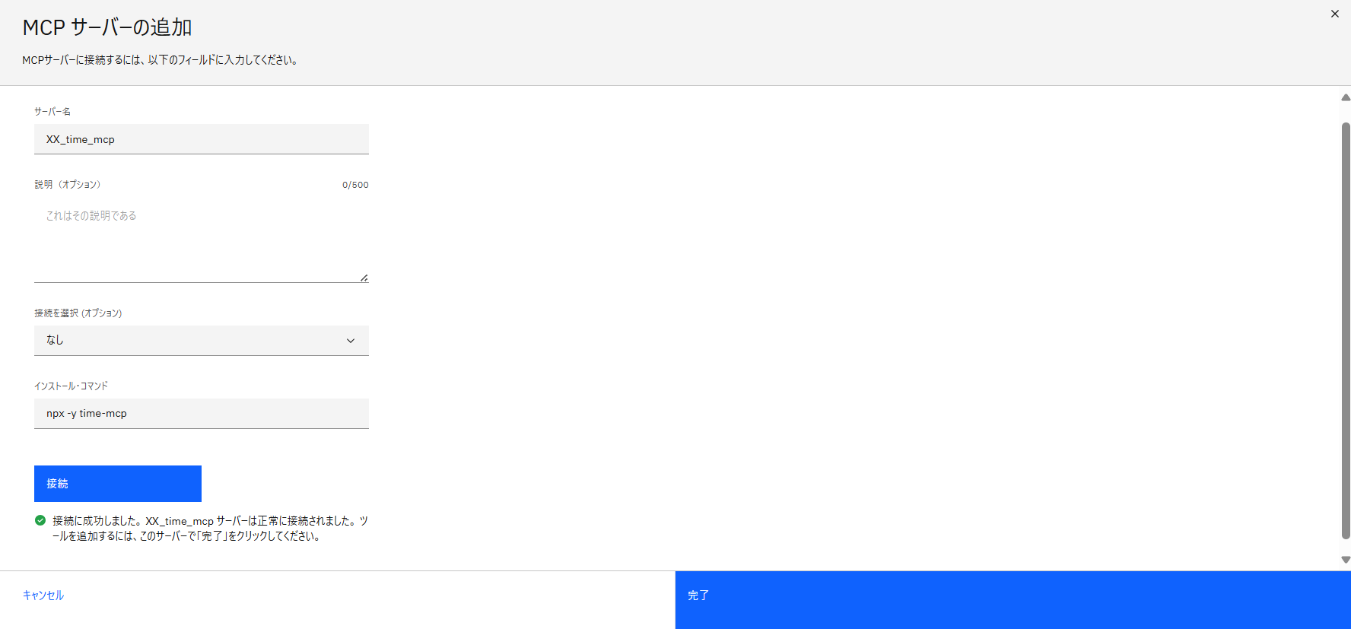Click the サーバー名 field label
Viewport: 1351px width, 629px height.
click(52, 112)
